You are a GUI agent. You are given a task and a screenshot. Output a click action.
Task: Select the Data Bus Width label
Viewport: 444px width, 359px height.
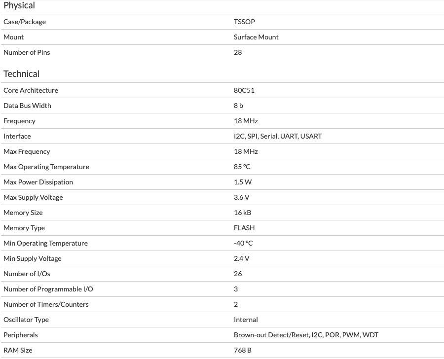pos(27,106)
